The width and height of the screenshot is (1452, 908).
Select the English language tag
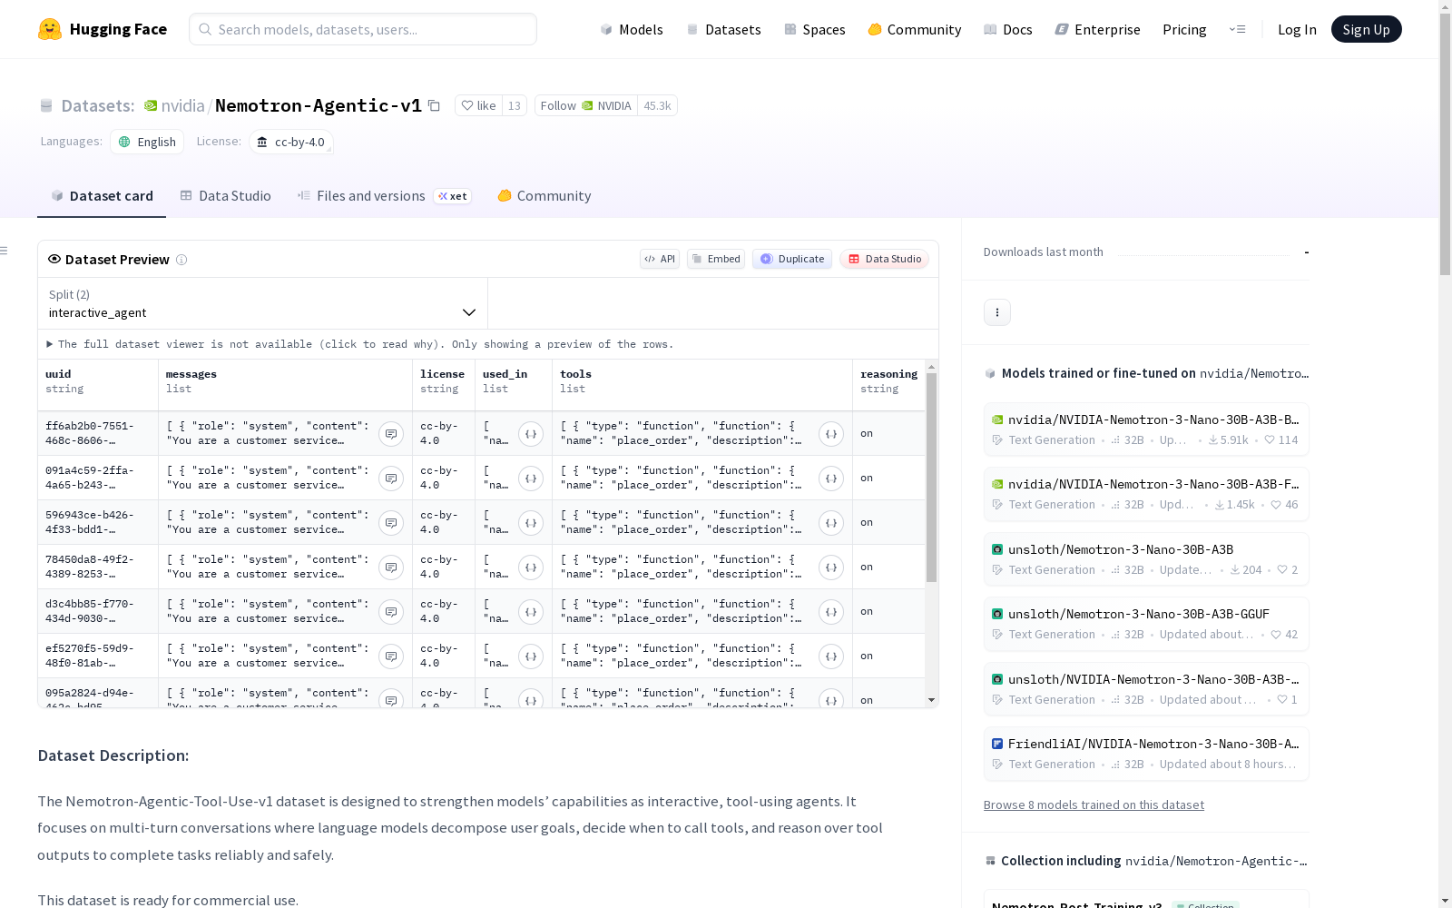147,142
